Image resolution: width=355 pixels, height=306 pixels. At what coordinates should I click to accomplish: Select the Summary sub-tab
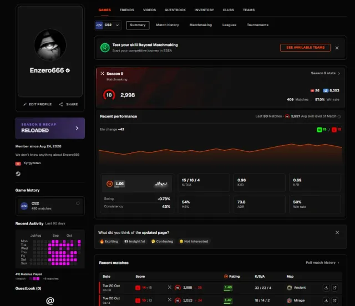138,25
